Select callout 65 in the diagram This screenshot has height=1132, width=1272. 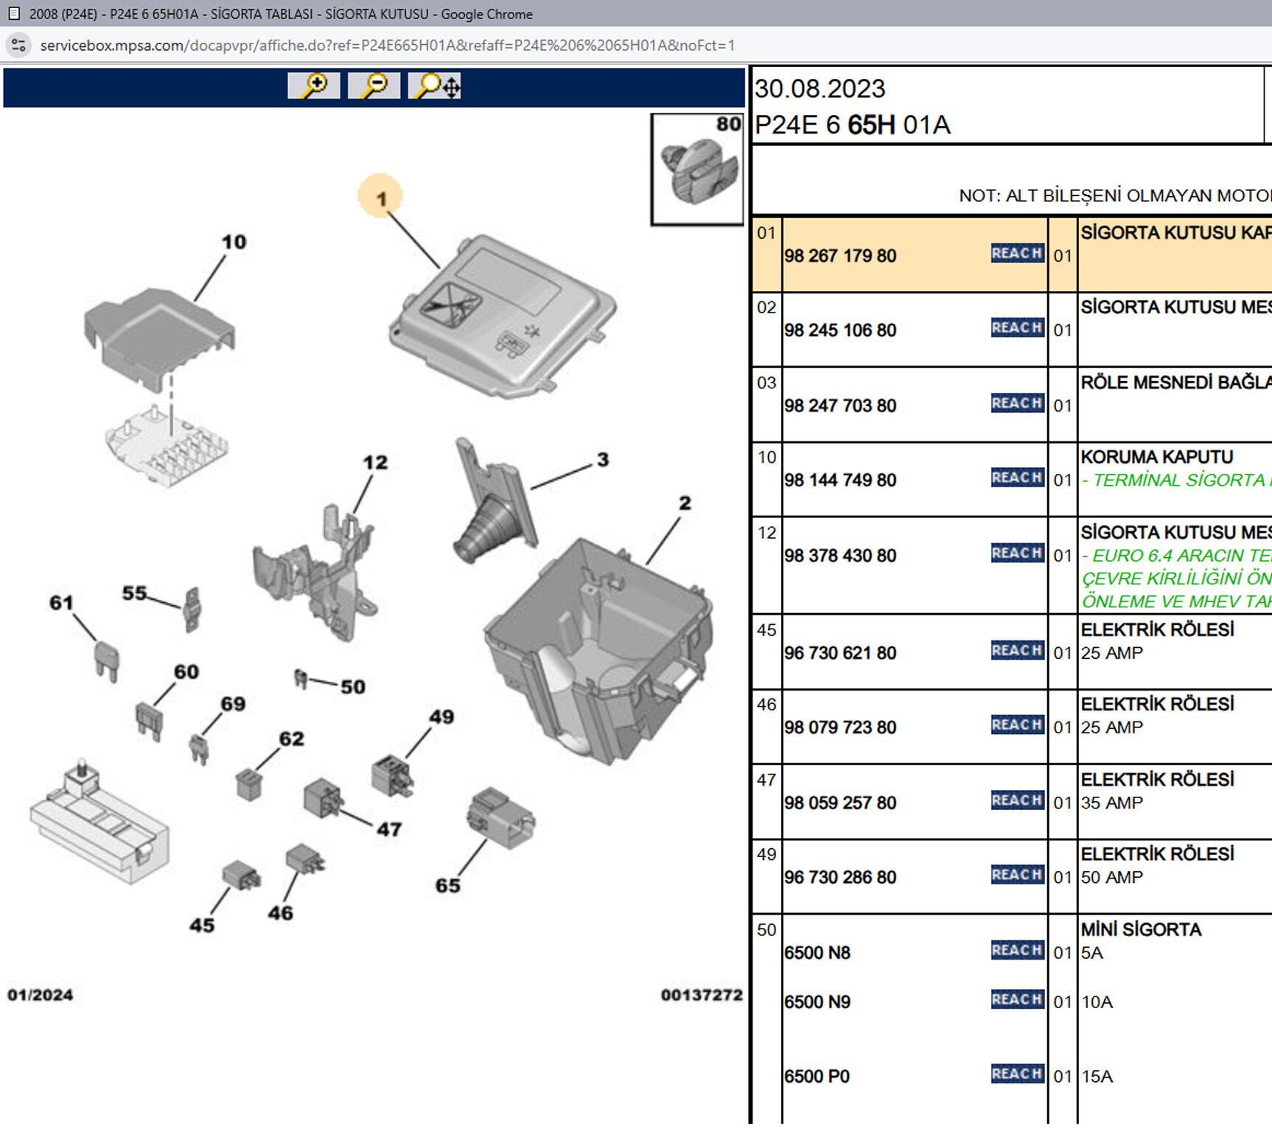[x=447, y=886]
